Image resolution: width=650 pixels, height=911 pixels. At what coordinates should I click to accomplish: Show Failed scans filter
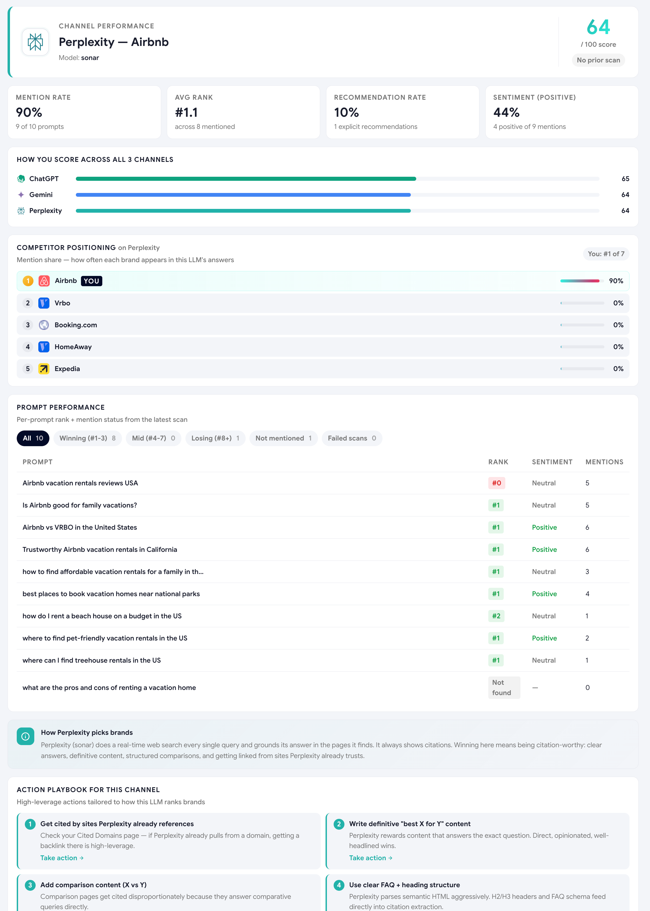352,438
